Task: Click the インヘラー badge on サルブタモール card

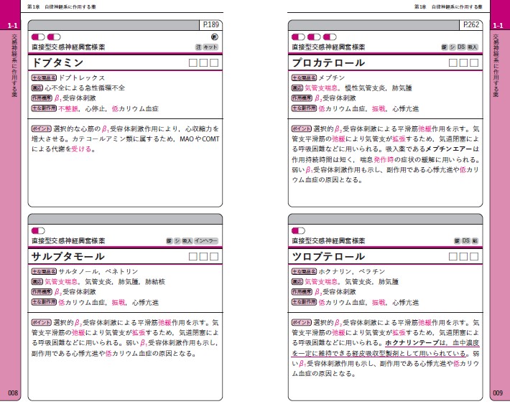Action: click(206, 240)
